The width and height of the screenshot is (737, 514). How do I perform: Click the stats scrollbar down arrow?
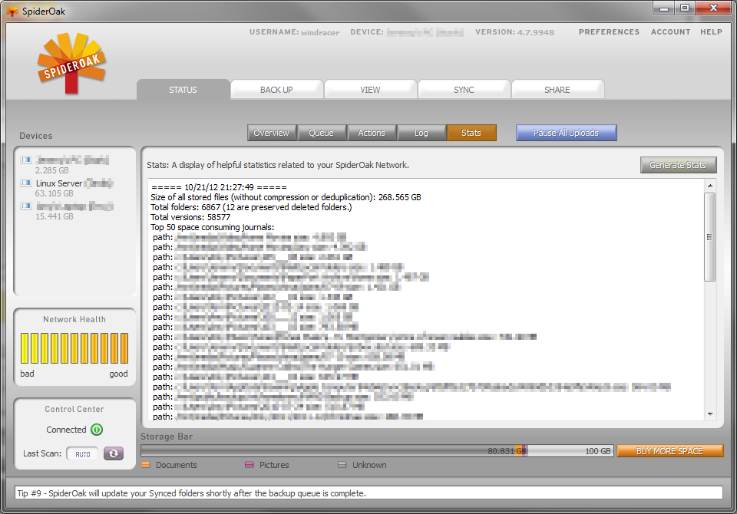(710, 414)
